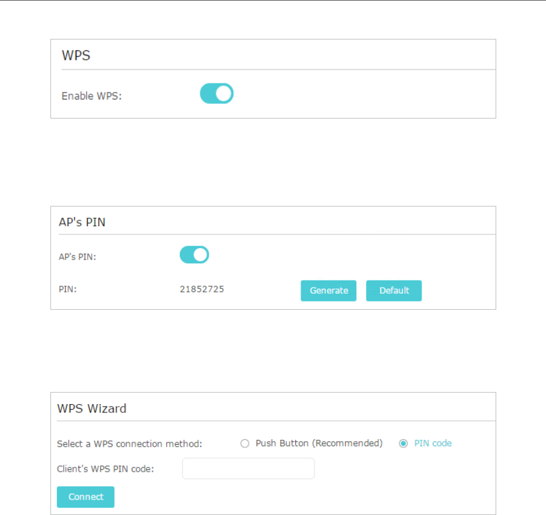Click the PIN number 21852725

[x=202, y=289]
